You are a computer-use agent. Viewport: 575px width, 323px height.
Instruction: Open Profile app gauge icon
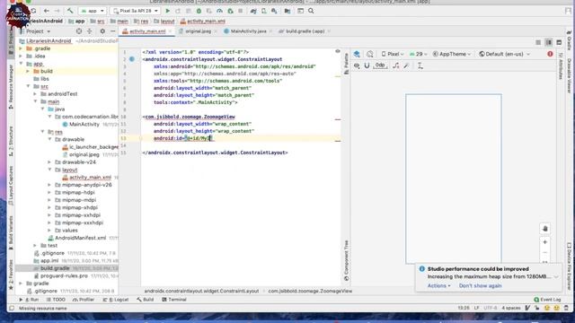click(219, 11)
